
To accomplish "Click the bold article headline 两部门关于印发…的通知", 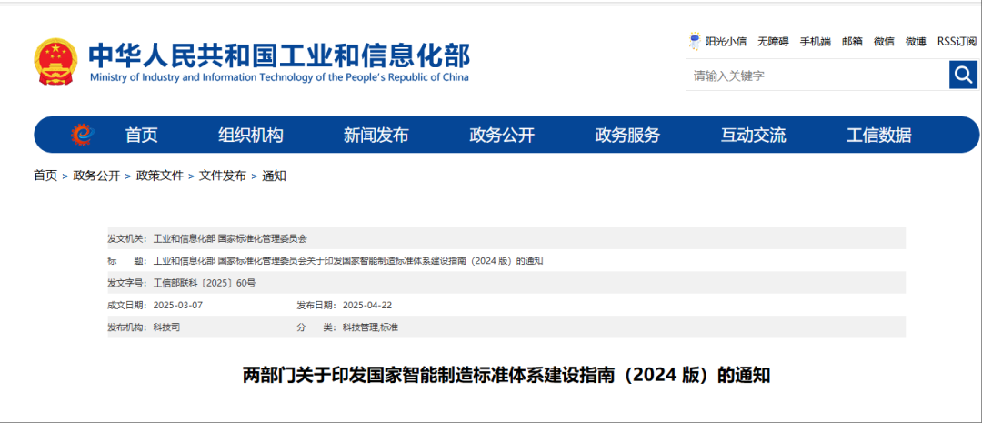I will (506, 376).
